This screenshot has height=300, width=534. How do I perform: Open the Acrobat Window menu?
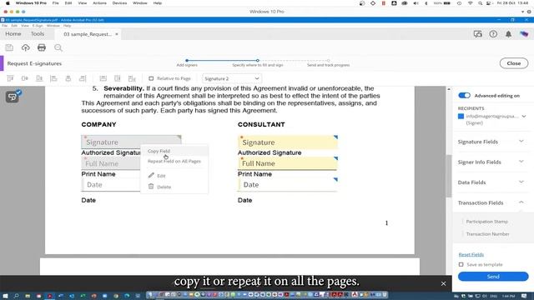[53, 26]
